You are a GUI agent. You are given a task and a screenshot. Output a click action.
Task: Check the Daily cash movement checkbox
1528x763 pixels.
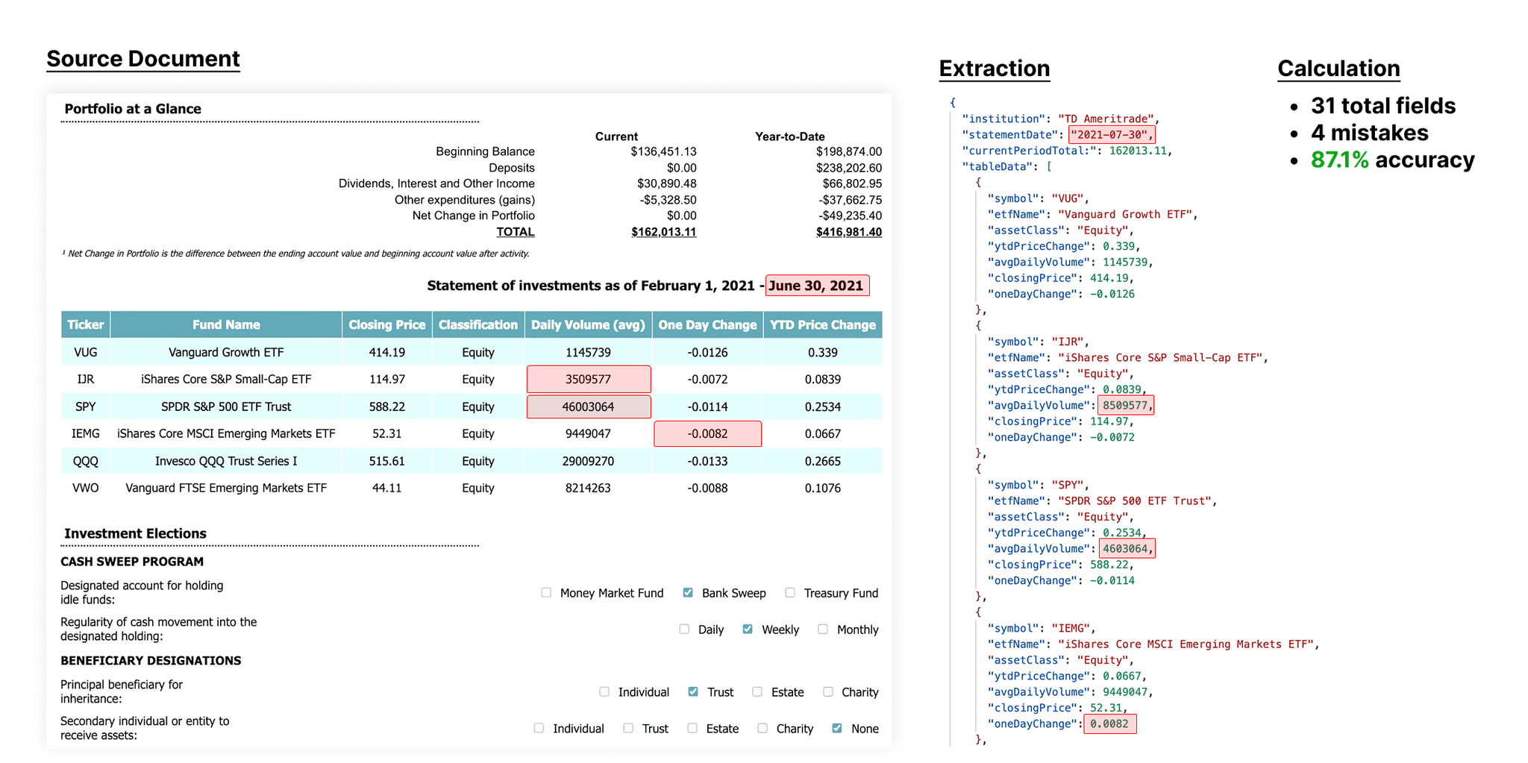(x=683, y=629)
